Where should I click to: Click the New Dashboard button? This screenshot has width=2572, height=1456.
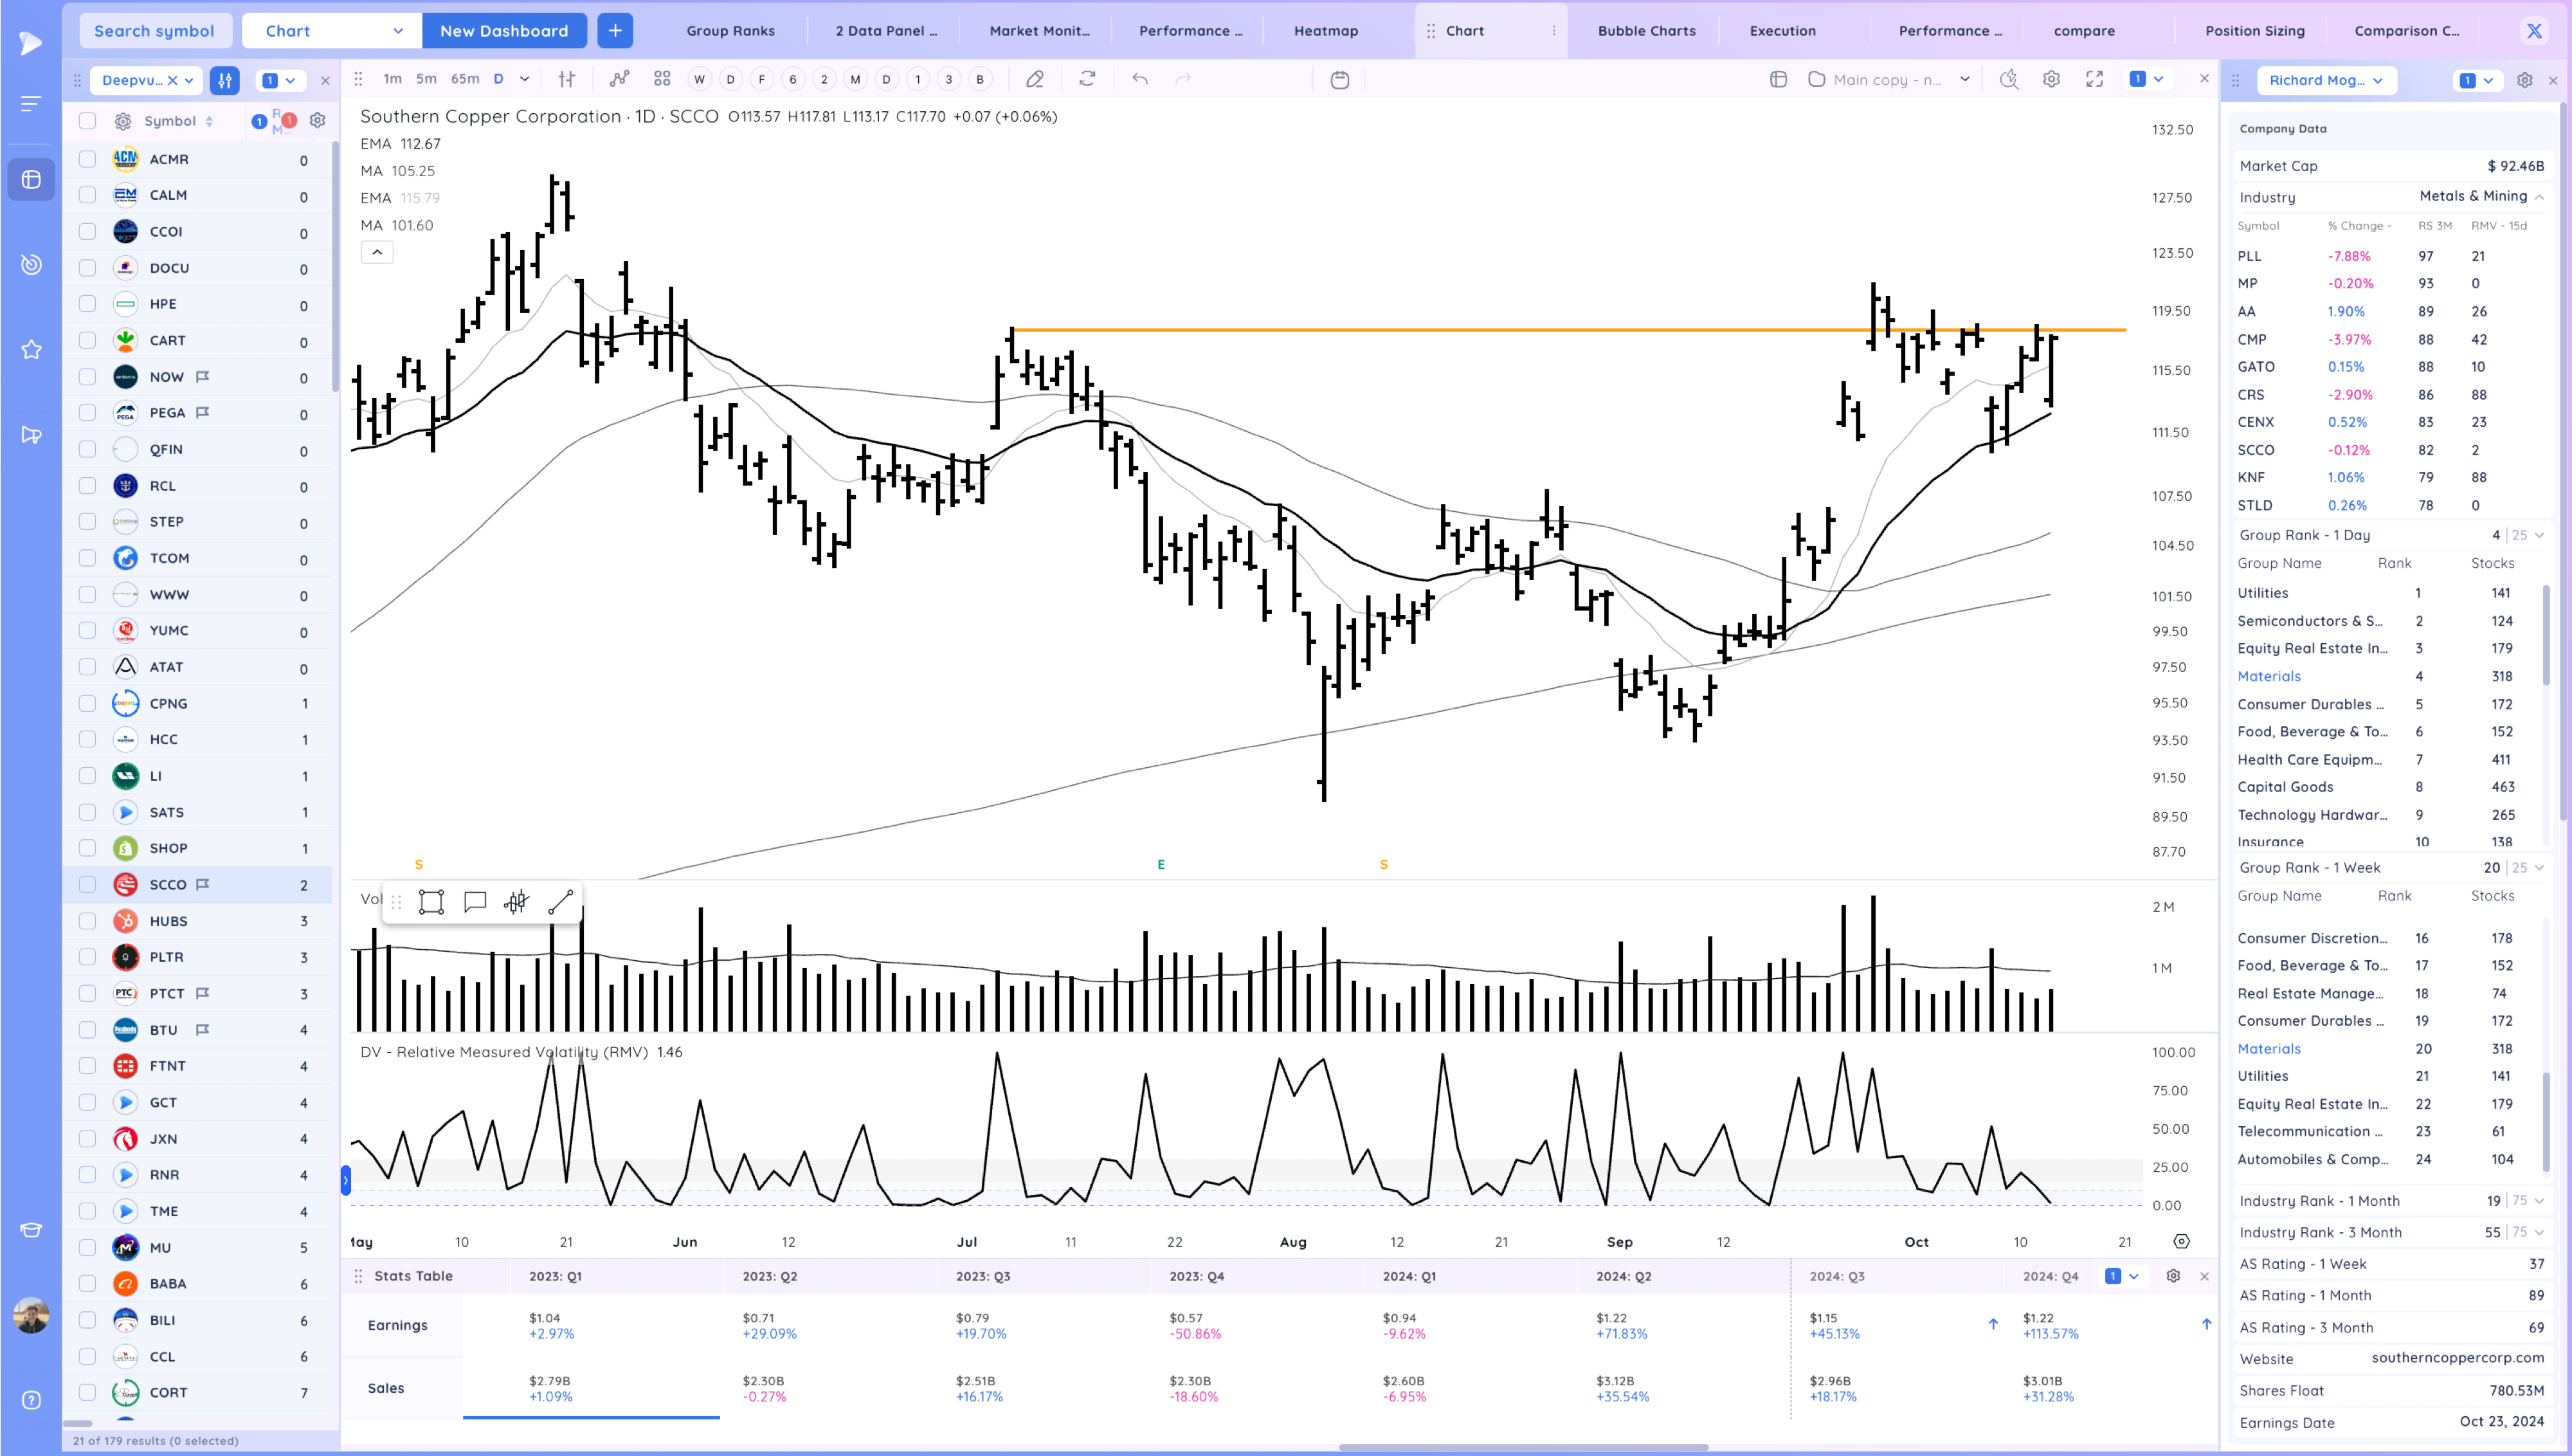tap(504, 31)
